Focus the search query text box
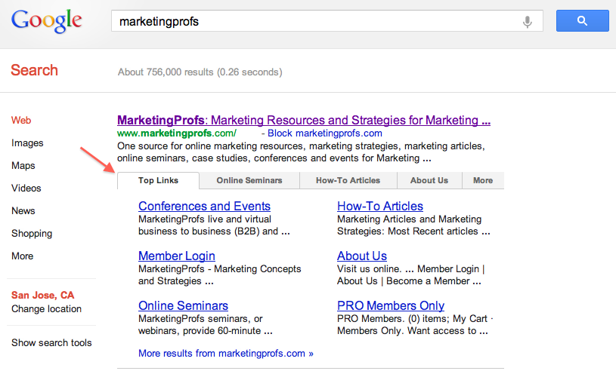The image size is (616, 374). pos(317,22)
